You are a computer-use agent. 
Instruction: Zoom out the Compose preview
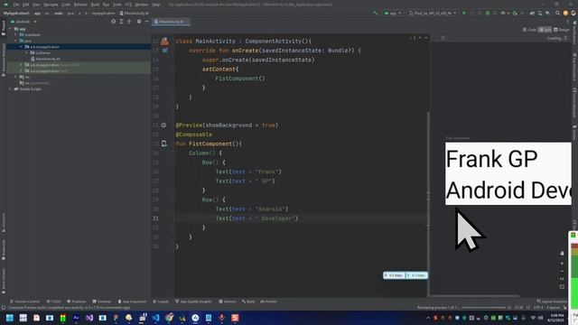(562, 271)
